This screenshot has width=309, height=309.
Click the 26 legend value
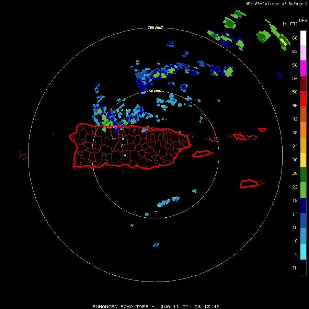tap(295, 173)
